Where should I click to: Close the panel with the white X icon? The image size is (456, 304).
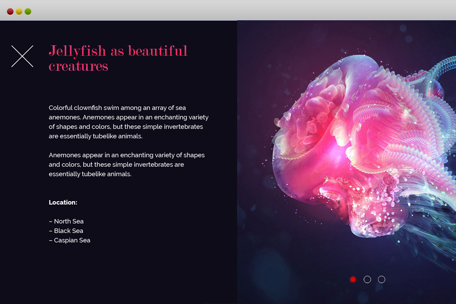(x=22, y=56)
